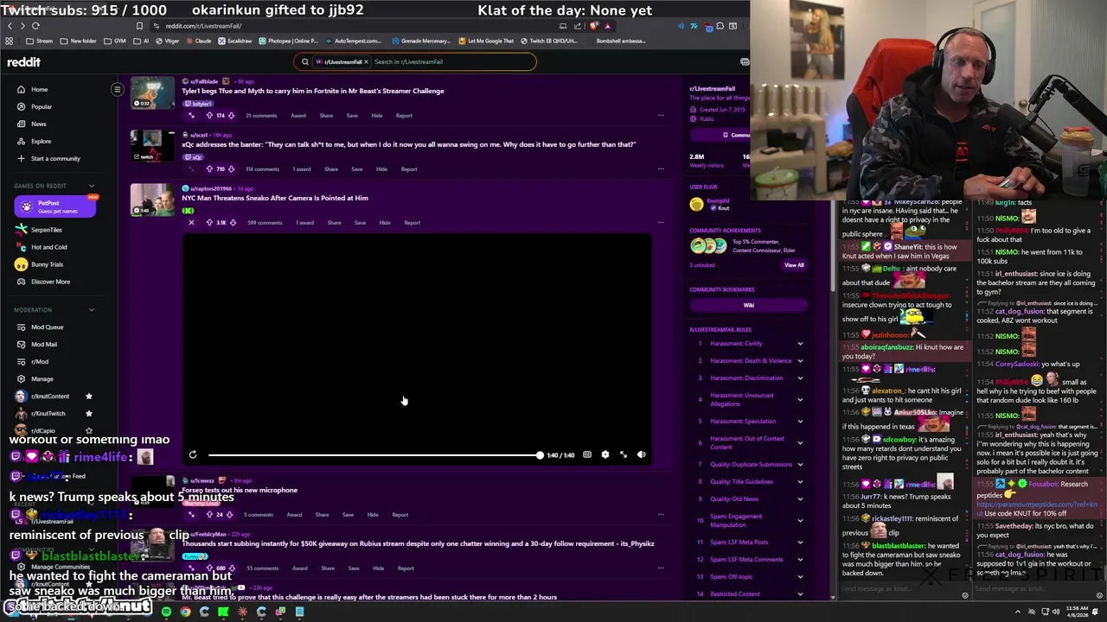Report the Forsen tests microphone post
This screenshot has width=1107, height=622.
(400, 515)
